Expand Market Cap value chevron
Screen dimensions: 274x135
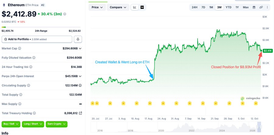80,49
